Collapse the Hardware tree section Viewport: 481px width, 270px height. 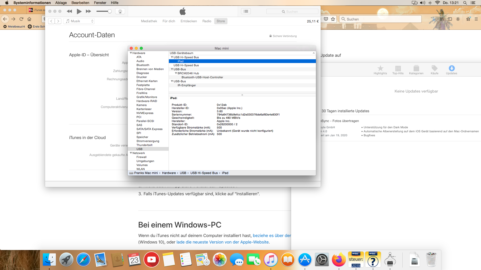131,53
